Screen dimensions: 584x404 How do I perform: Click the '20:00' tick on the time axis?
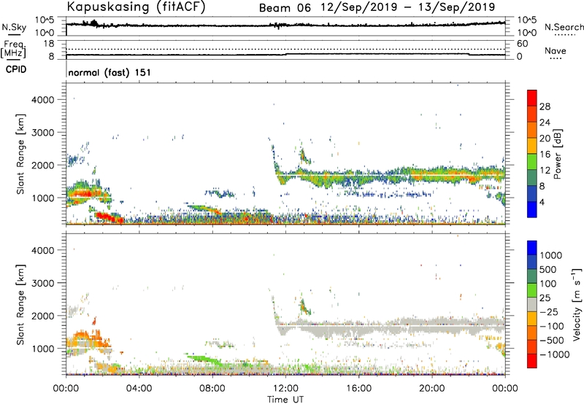431,389
